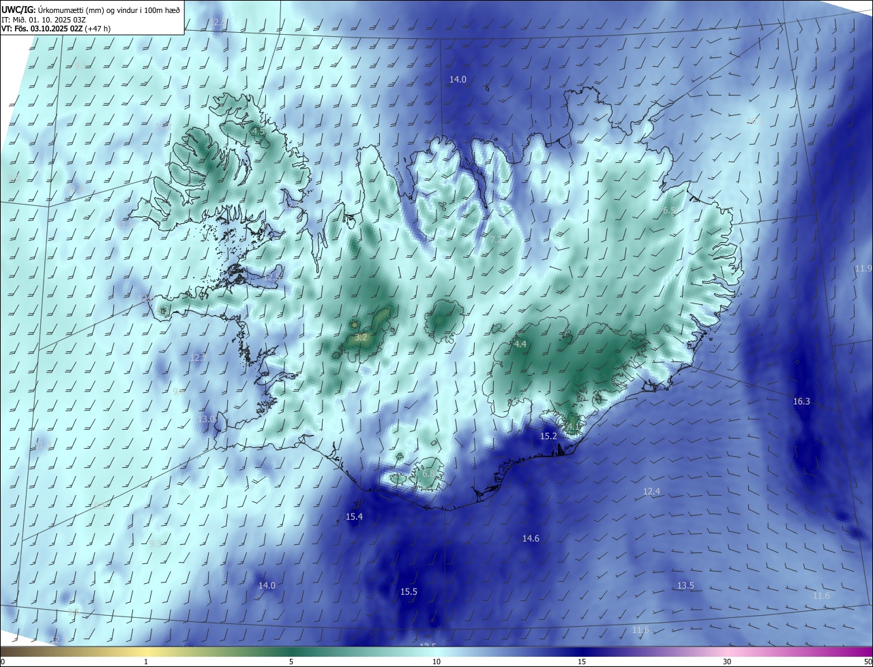
Task: Click the 6.8 value label
Action: pyautogui.click(x=428, y=473)
